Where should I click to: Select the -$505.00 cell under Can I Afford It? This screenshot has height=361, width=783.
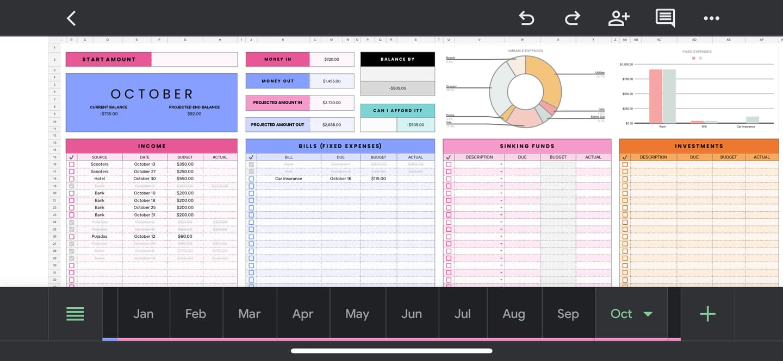coord(416,124)
